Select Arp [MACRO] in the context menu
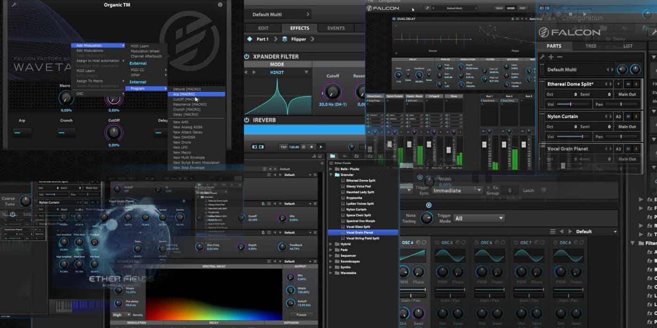Image resolution: width=657 pixels, height=328 pixels. click(184, 94)
